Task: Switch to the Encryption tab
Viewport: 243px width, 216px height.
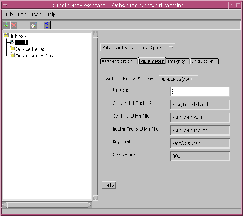Action: tap(204, 61)
